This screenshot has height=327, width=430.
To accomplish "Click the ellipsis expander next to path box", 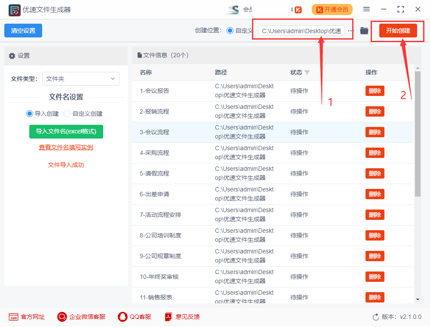I will tap(350, 31).
